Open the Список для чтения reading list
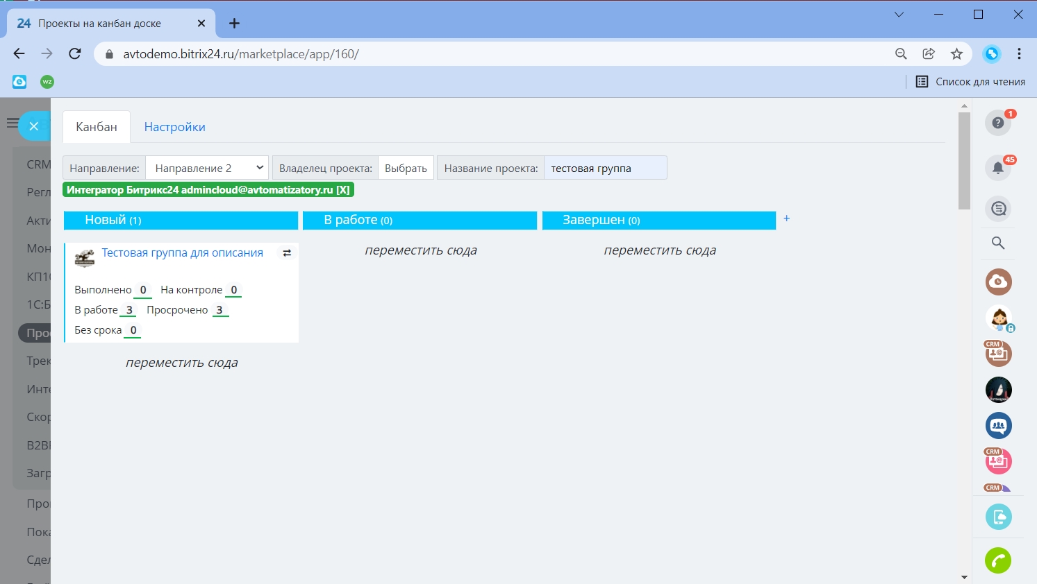Viewport: 1037px width, 584px height. (x=971, y=82)
